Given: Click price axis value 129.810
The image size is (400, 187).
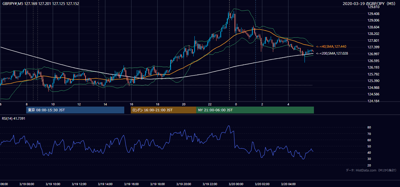Looking at the screenshot, I should (x=373, y=7).
